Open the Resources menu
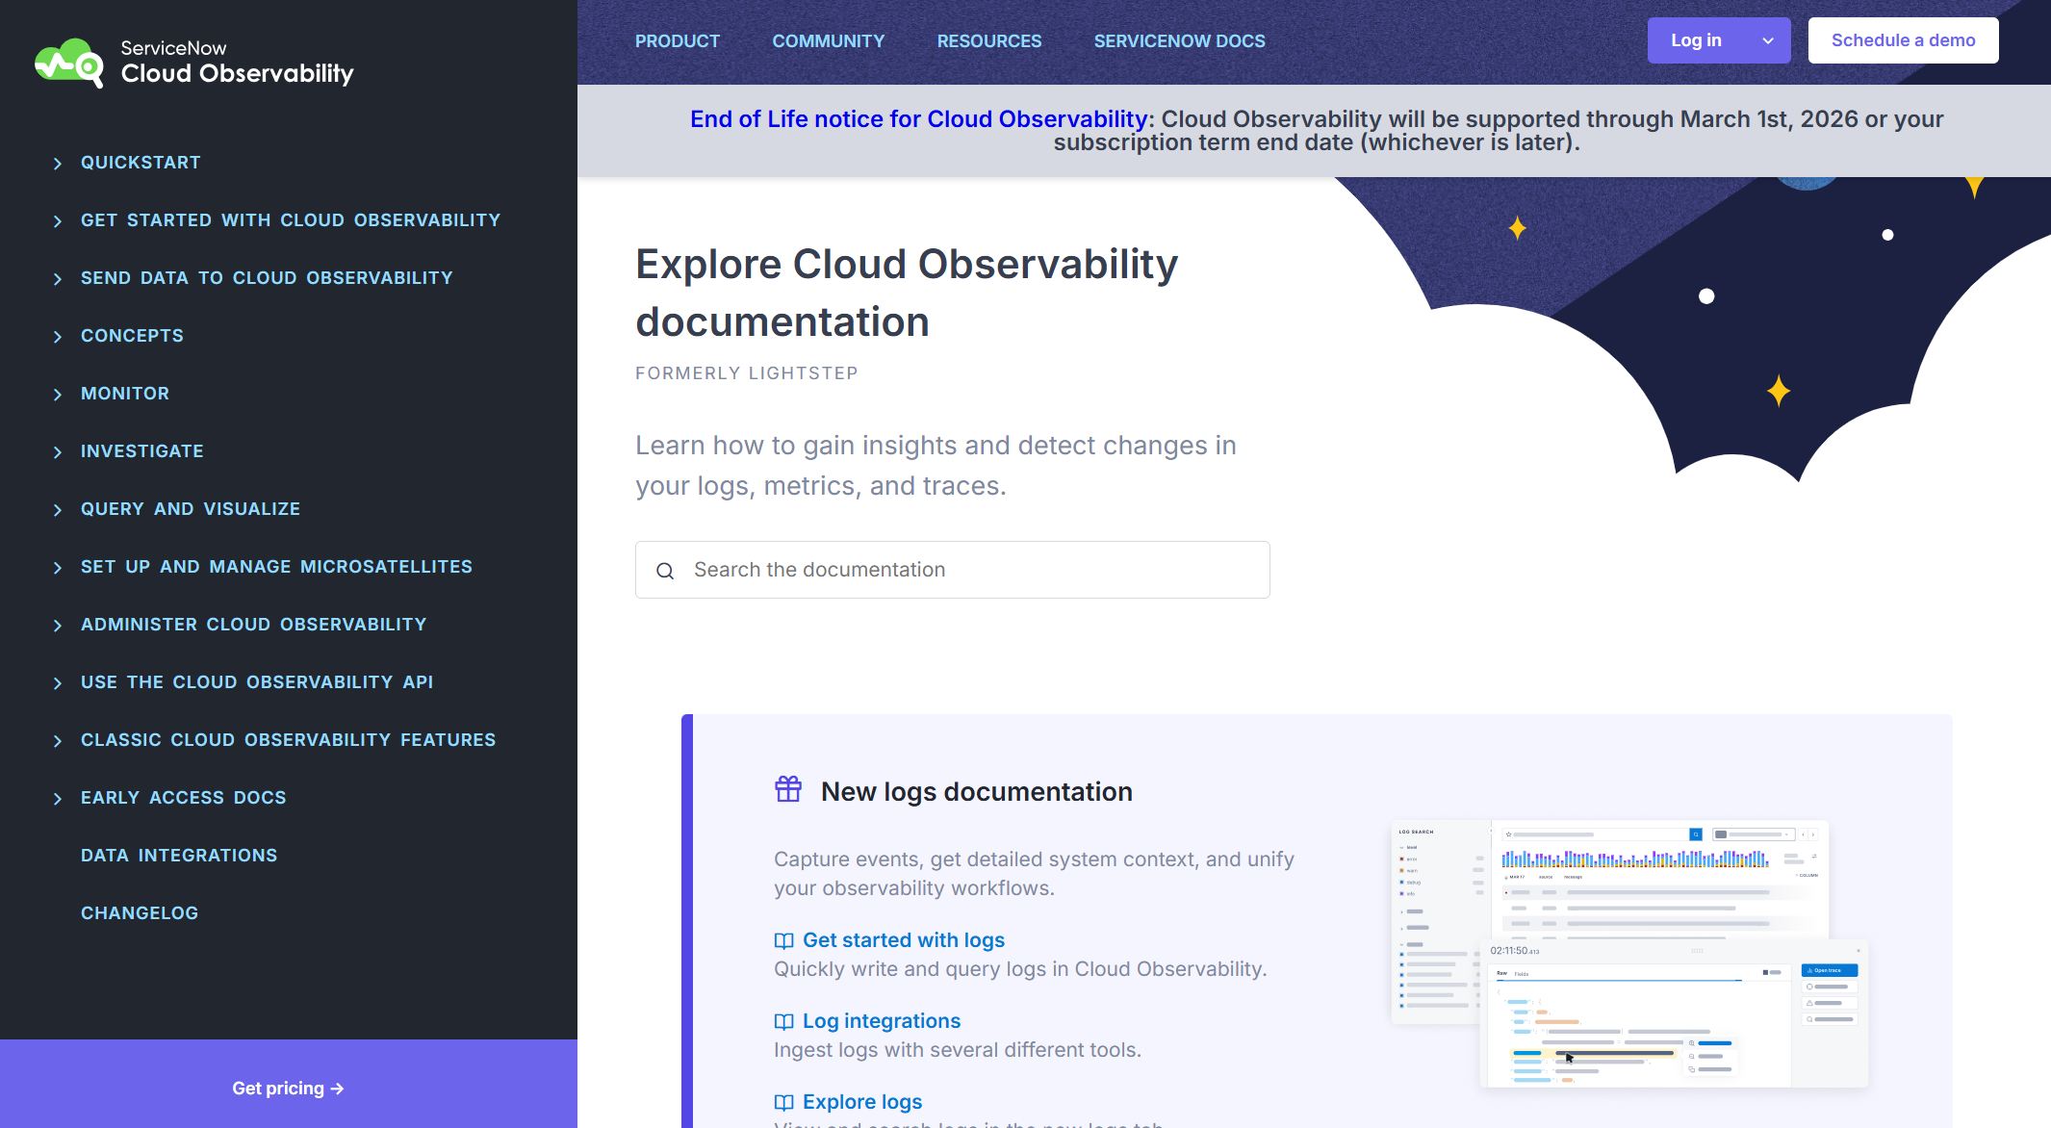Viewport: 2051px width, 1128px height. click(988, 41)
